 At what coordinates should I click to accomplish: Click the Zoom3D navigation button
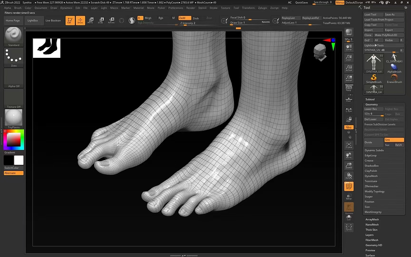coord(349,166)
